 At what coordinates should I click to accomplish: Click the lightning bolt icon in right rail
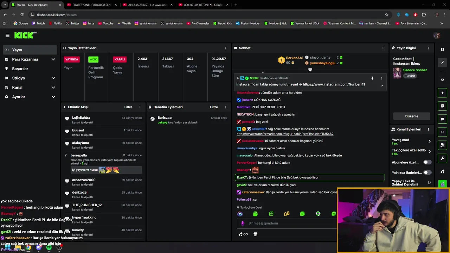pos(443,93)
